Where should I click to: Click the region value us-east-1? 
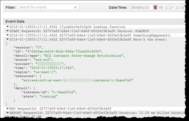45,72
